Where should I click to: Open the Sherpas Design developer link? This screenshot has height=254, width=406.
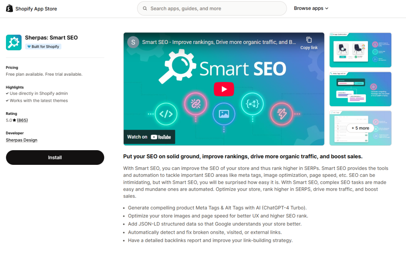[21, 140]
